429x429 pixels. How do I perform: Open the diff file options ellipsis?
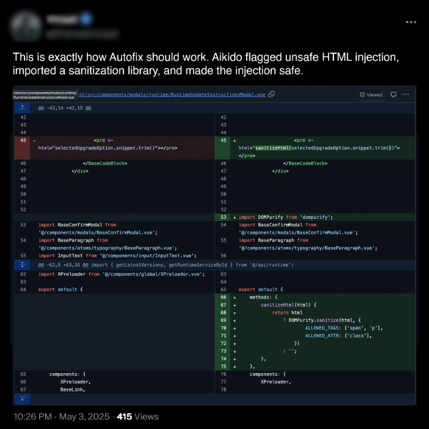tap(406, 95)
